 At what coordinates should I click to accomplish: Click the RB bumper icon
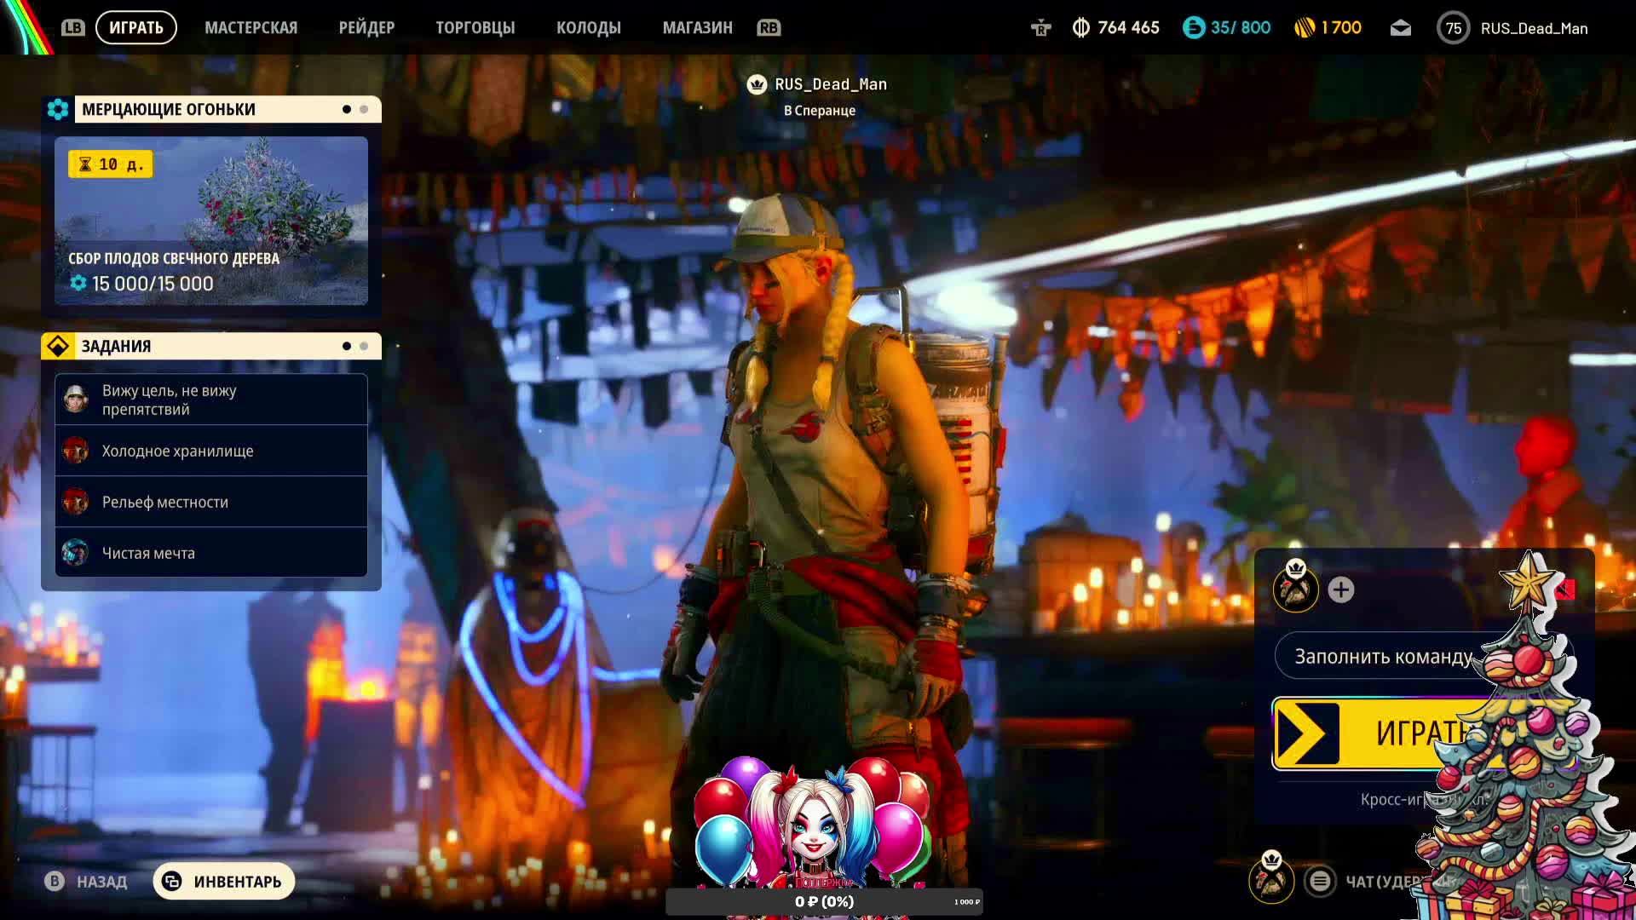point(768,27)
